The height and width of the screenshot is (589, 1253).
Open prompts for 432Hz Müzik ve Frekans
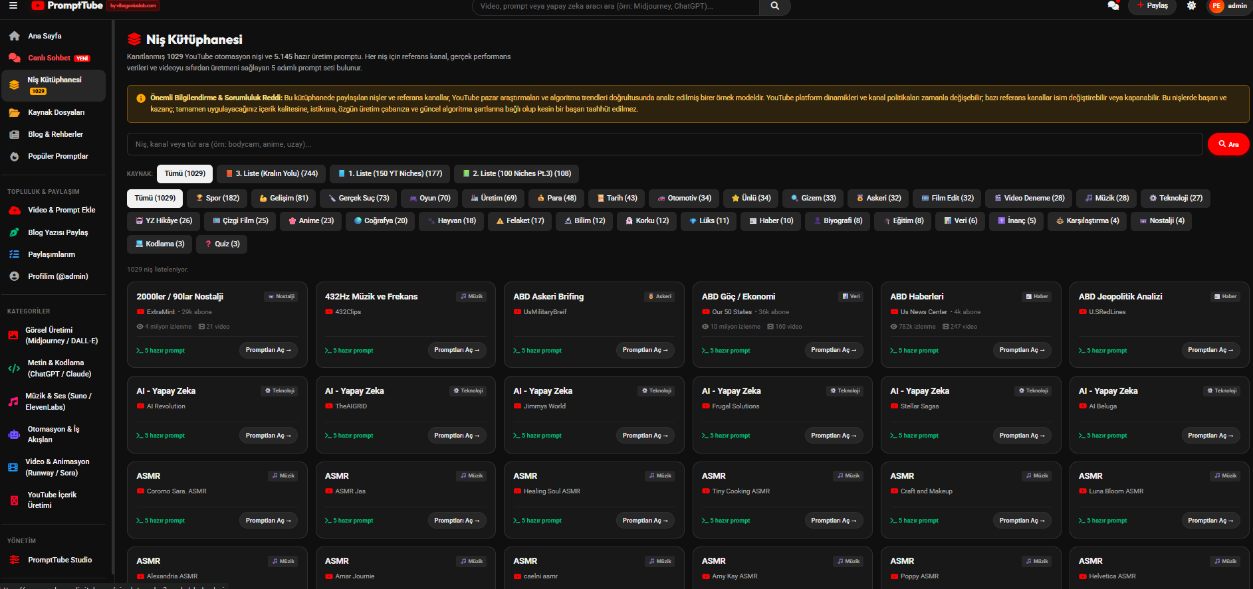click(457, 350)
